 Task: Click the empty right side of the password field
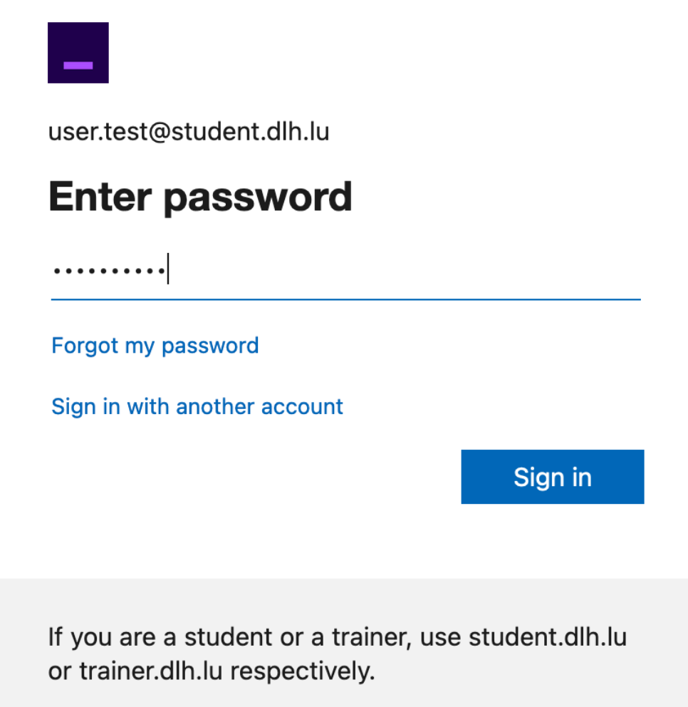(x=427, y=271)
